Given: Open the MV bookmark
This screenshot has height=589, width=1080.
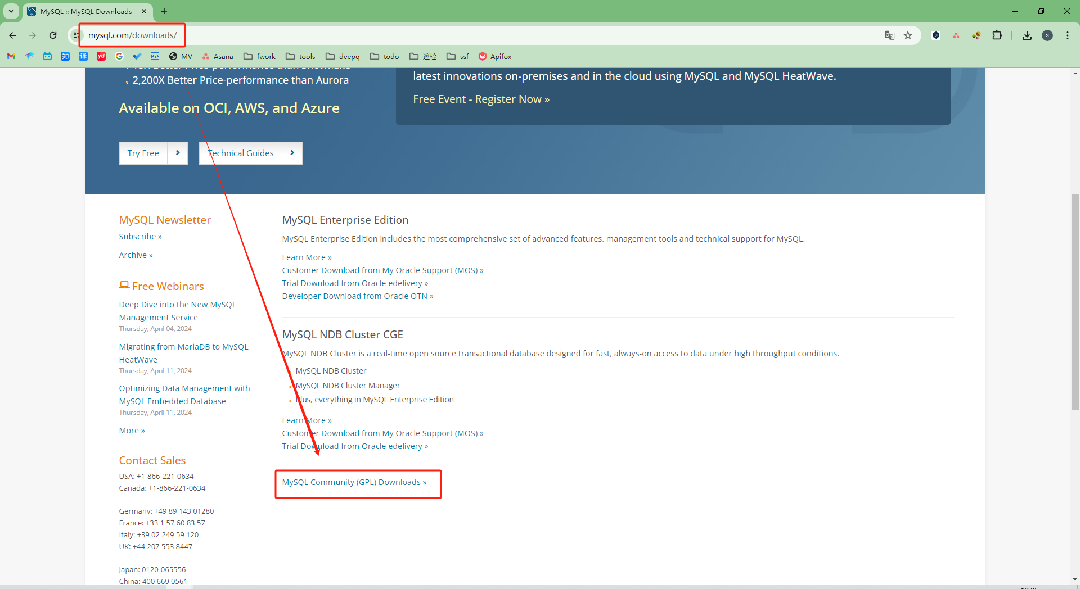Looking at the screenshot, I should (181, 56).
